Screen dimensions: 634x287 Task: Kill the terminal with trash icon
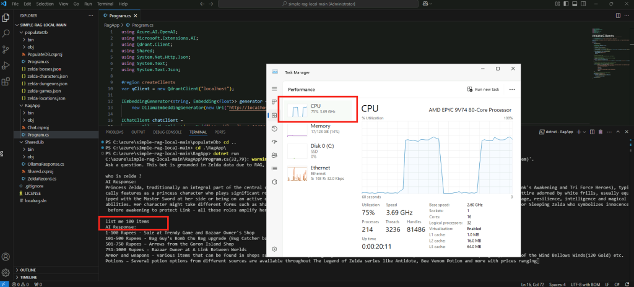tap(601, 132)
